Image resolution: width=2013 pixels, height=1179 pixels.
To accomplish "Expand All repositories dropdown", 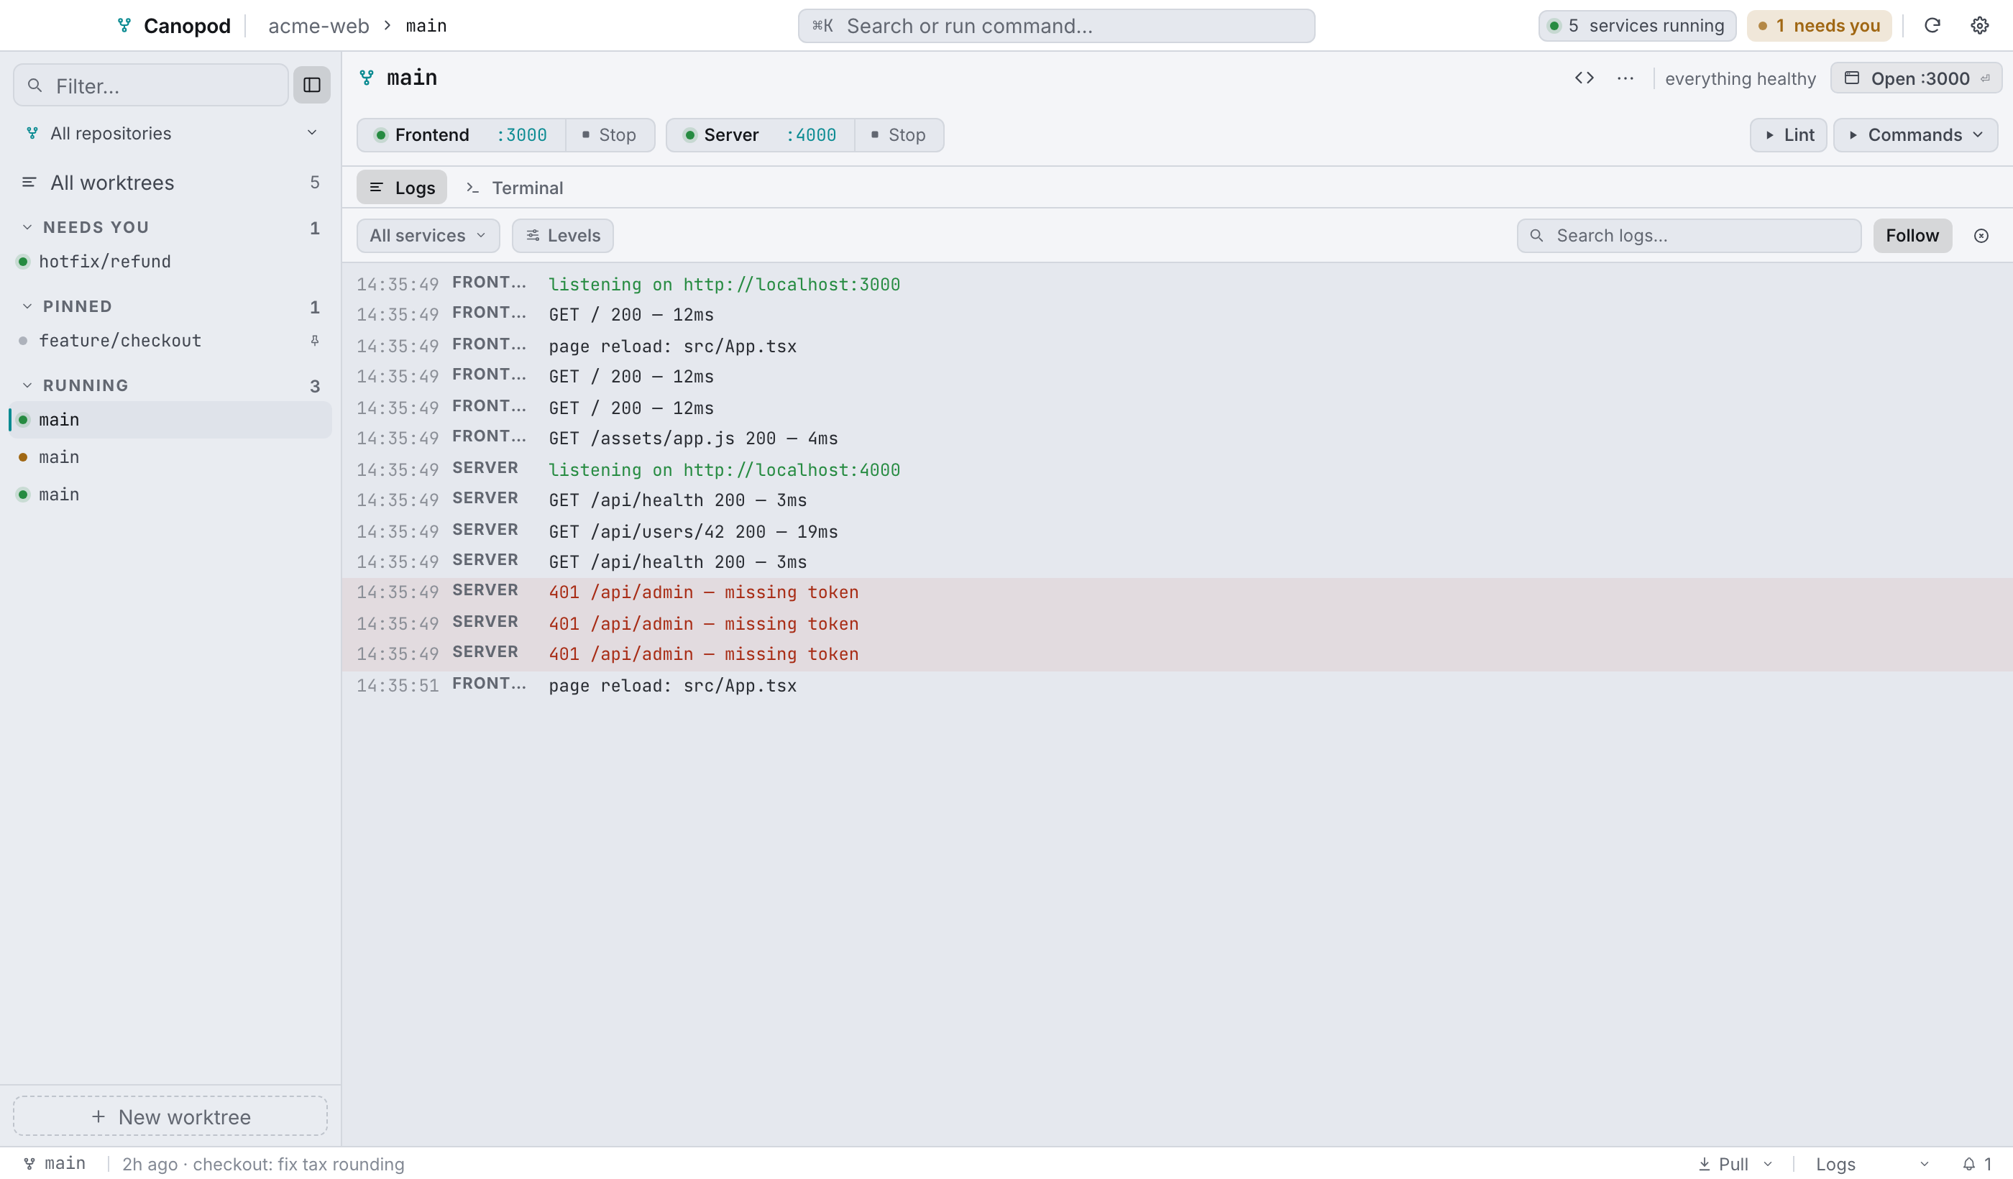I will click(x=172, y=134).
